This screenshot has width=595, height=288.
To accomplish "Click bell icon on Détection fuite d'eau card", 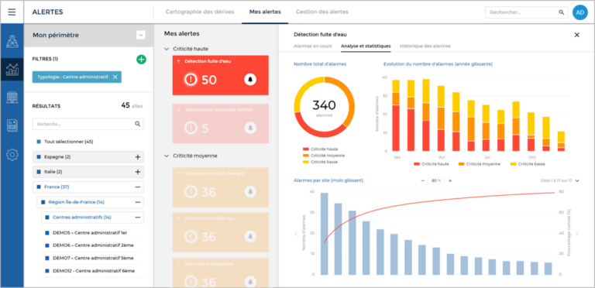I will click(250, 80).
